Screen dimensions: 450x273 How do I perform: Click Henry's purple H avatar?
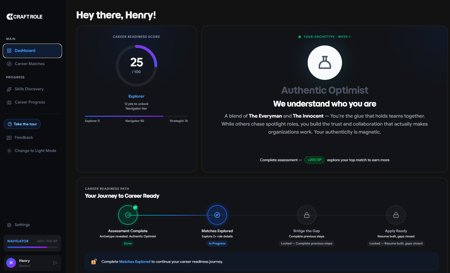pyautogui.click(x=11, y=263)
